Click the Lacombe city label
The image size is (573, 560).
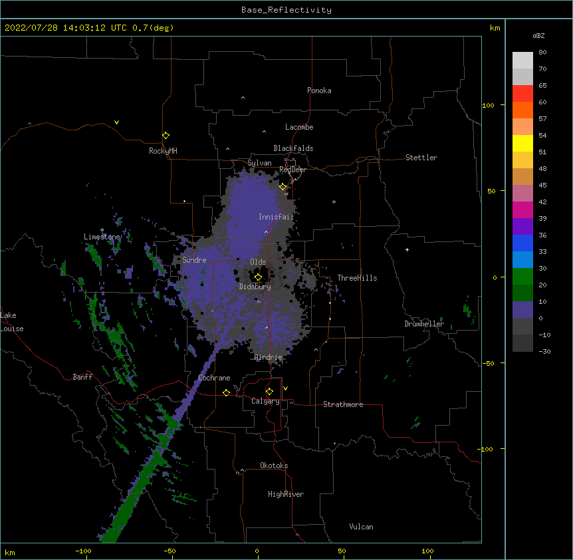tap(299, 127)
